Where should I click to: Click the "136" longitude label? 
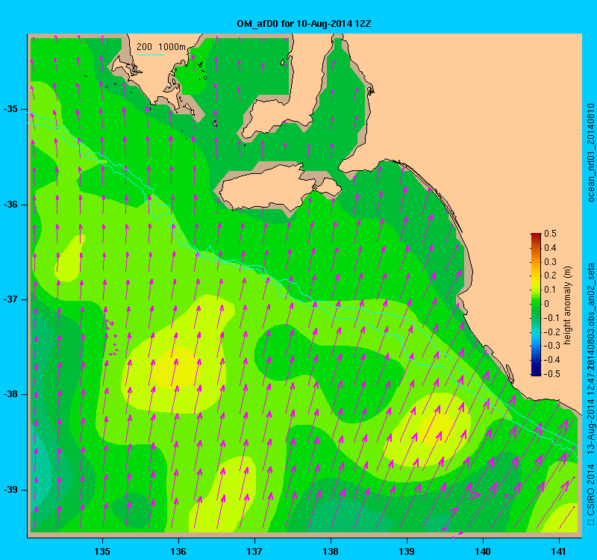point(178,551)
